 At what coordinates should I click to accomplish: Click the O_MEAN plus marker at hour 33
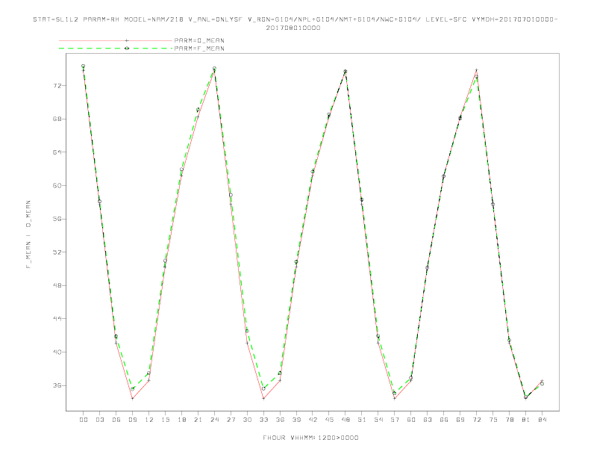pyautogui.click(x=263, y=398)
